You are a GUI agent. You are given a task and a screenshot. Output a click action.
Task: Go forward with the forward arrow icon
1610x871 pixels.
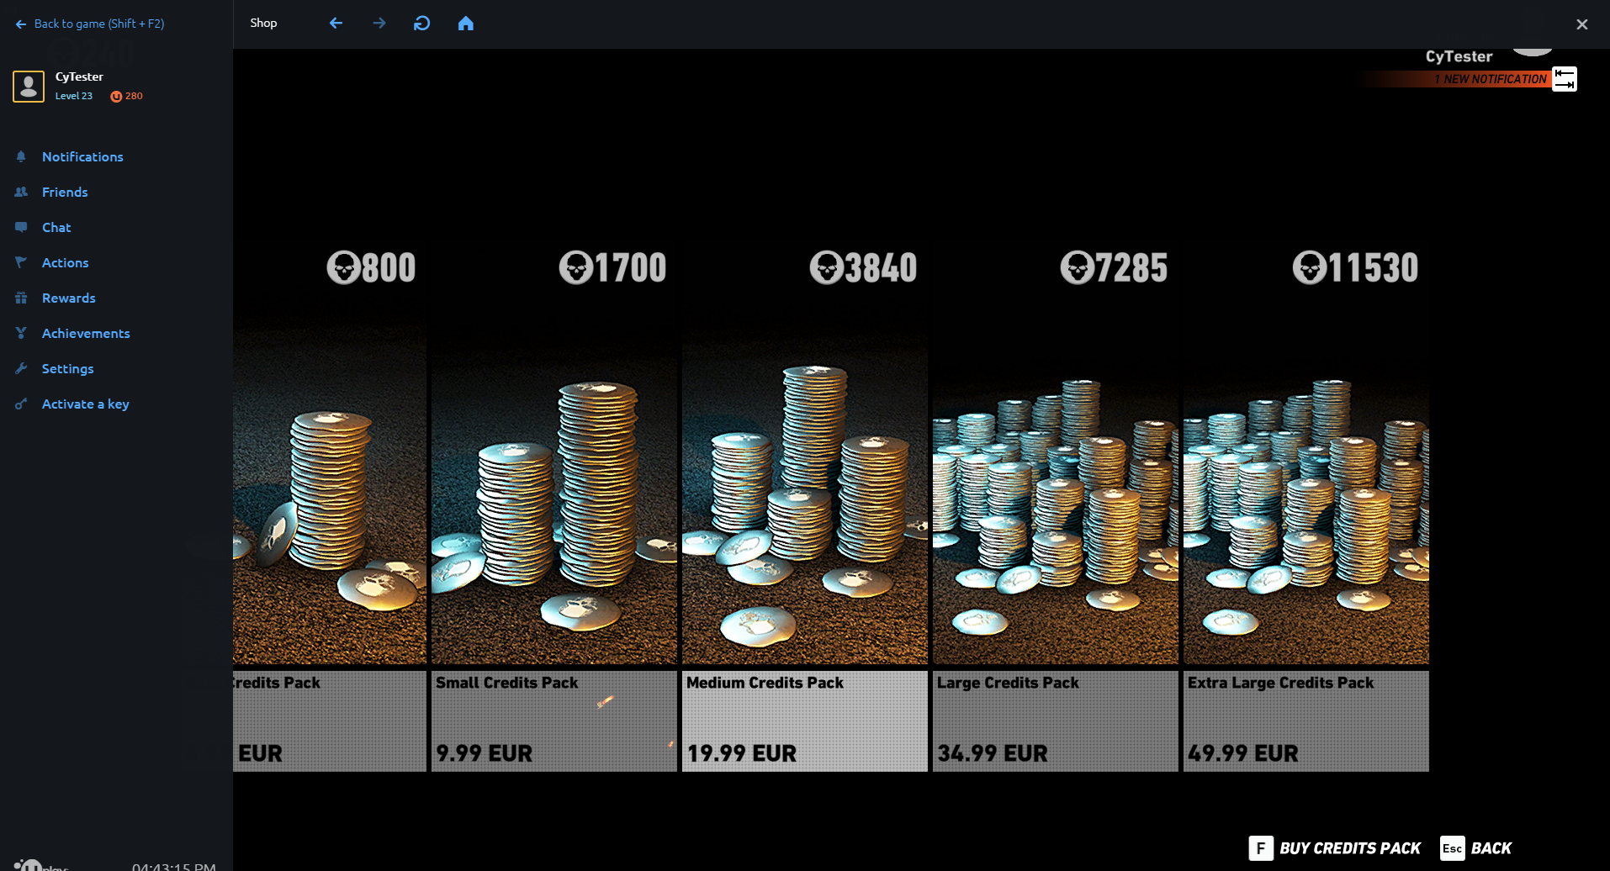[x=379, y=24]
